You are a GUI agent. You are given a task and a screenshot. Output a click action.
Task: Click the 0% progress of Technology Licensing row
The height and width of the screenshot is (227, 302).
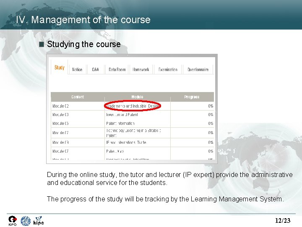[x=211, y=133]
